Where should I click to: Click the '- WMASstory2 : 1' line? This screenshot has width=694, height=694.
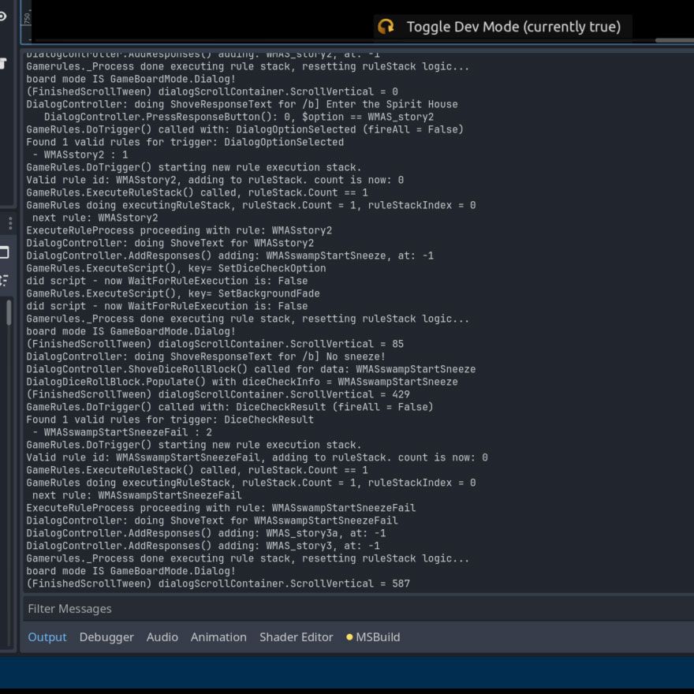point(80,155)
